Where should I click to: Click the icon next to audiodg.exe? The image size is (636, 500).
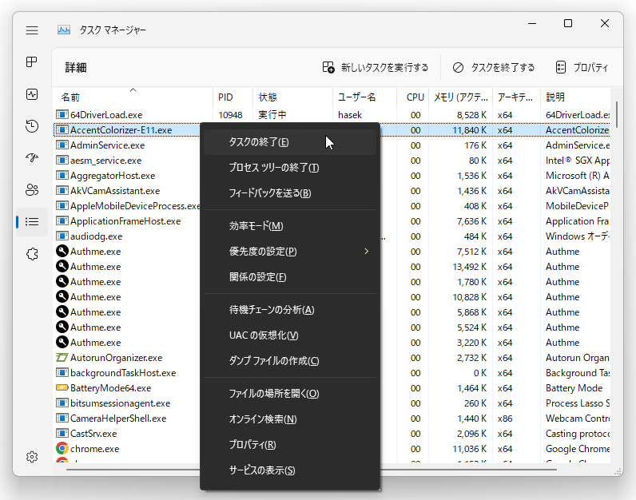[62, 236]
